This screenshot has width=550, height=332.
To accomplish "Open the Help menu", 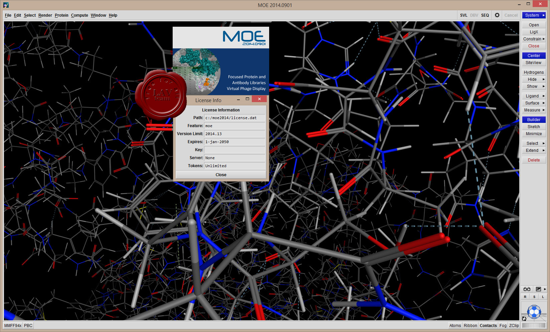I will pyautogui.click(x=113, y=15).
